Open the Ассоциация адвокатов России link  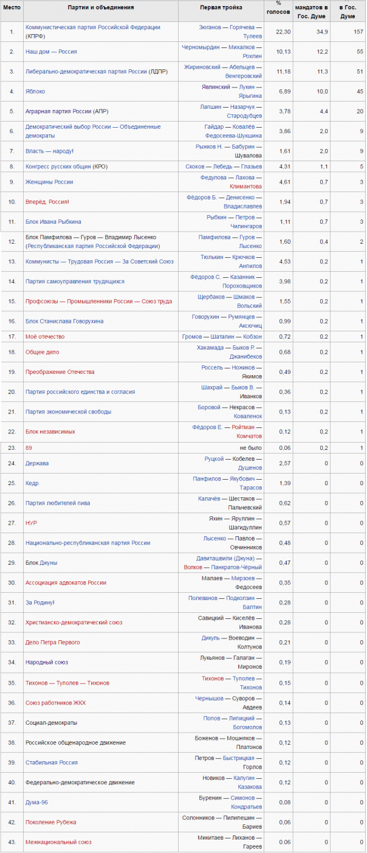66,582
